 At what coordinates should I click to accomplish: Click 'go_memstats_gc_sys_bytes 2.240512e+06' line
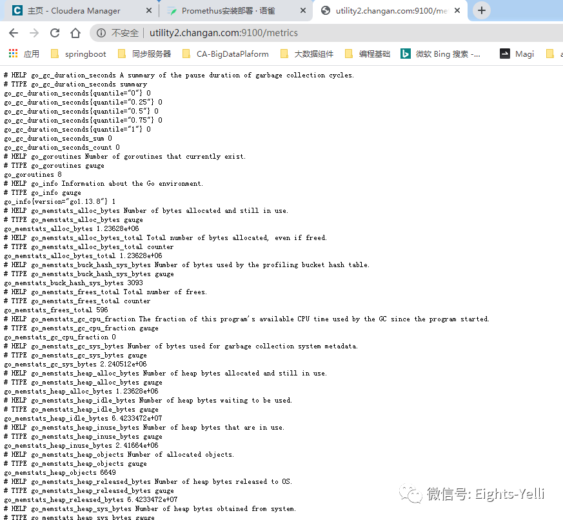75,364
